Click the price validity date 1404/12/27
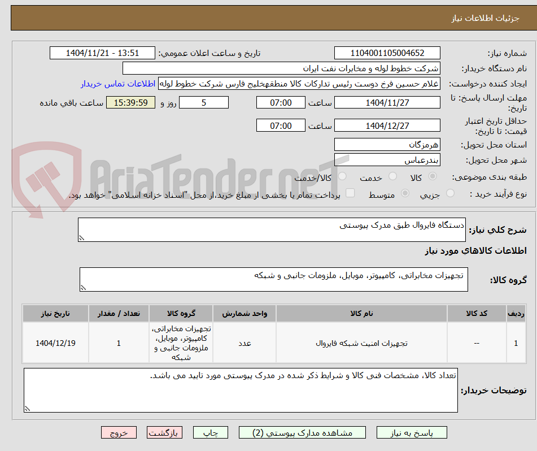537x451 pixels. [387, 125]
